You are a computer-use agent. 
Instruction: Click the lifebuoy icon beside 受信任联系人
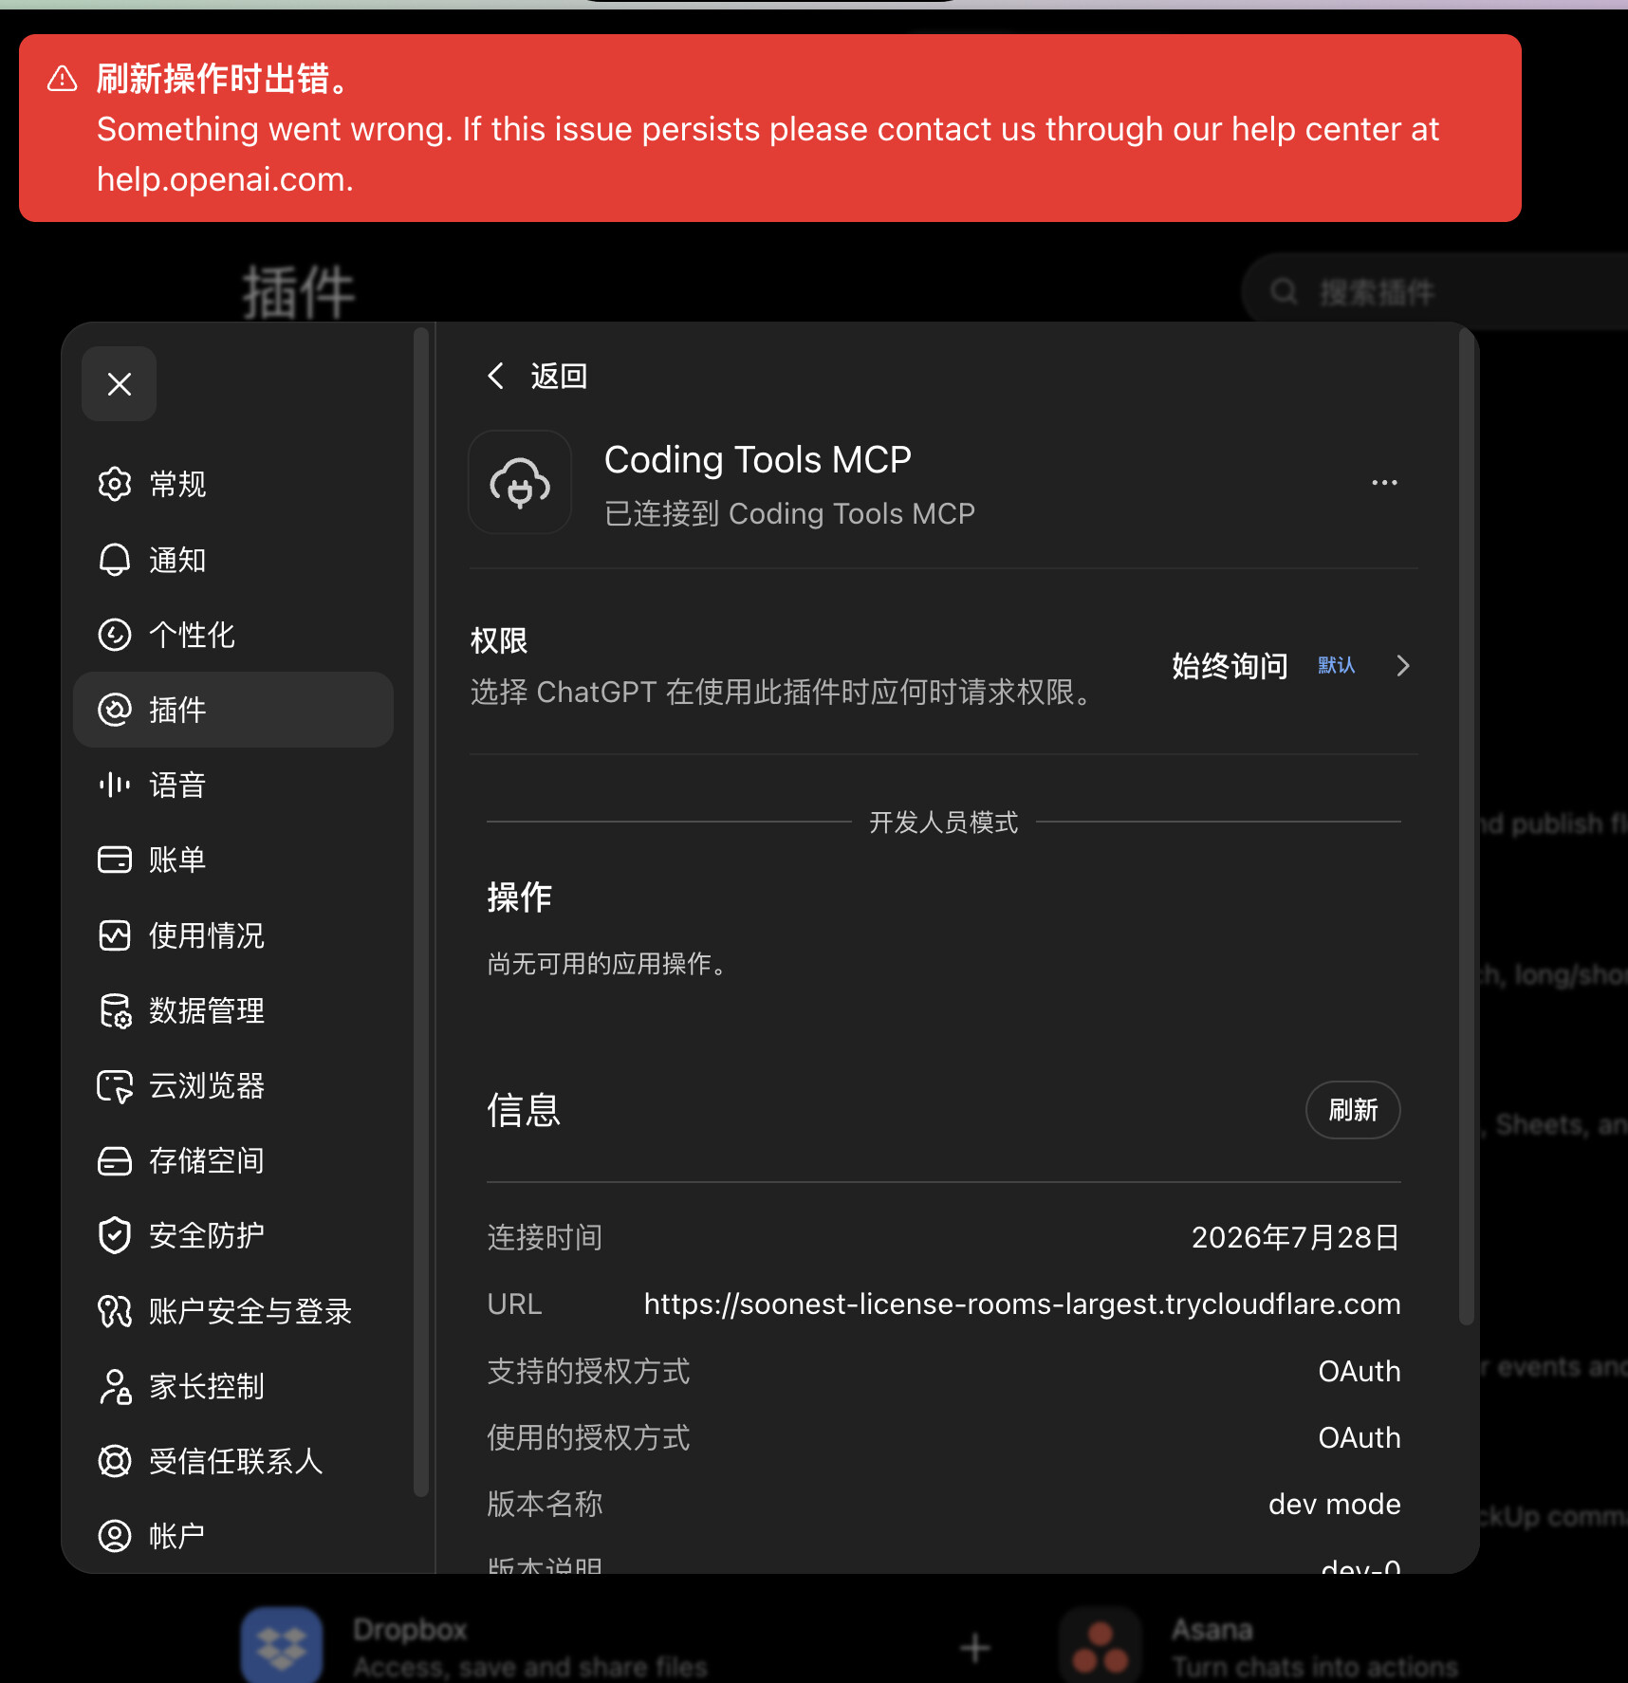(115, 1461)
